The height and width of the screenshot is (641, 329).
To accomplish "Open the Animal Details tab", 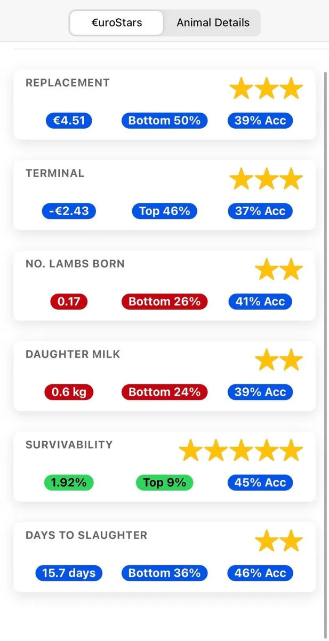I will point(213,23).
